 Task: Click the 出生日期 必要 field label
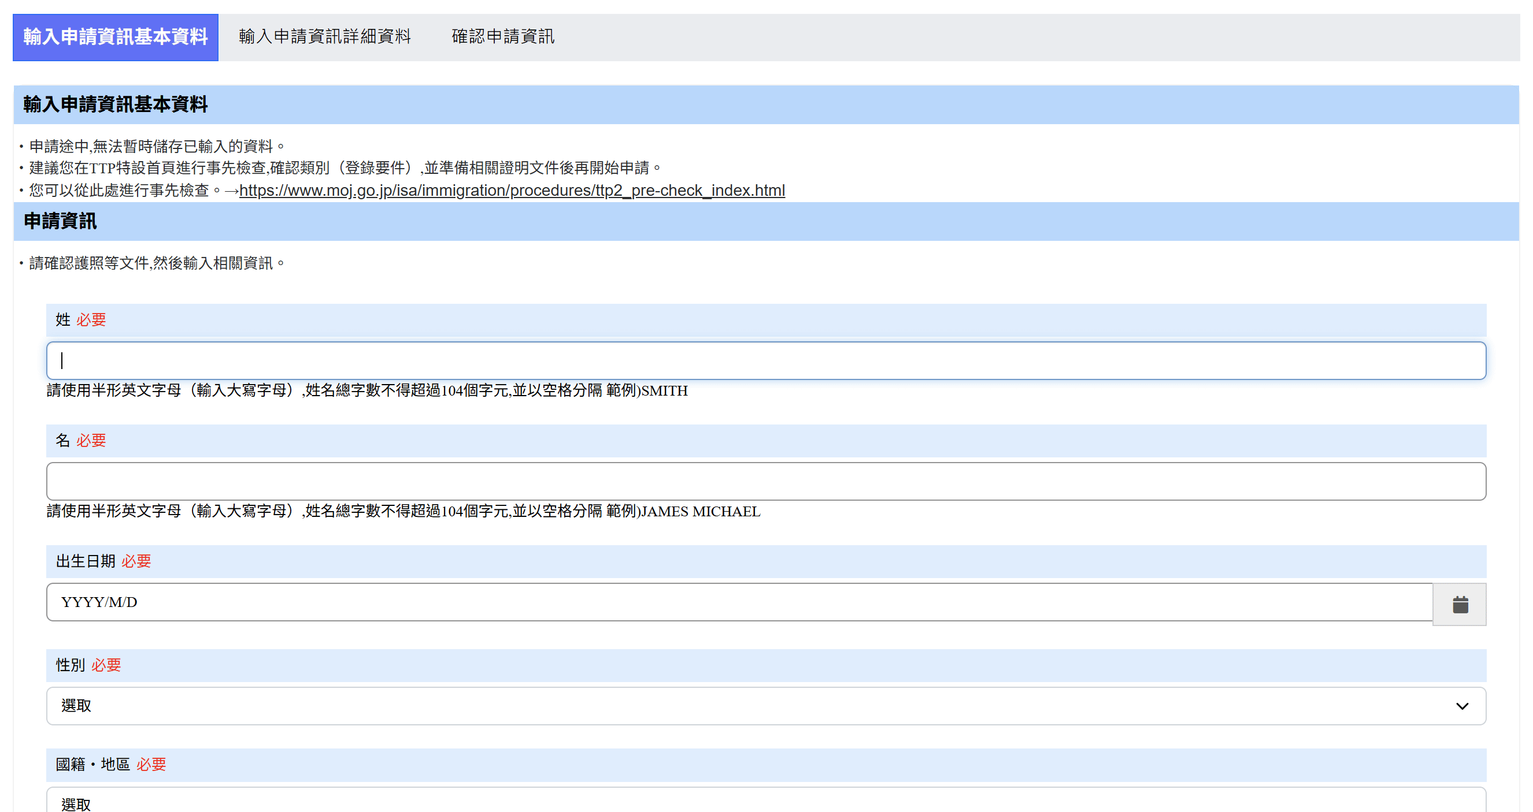(x=103, y=561)
